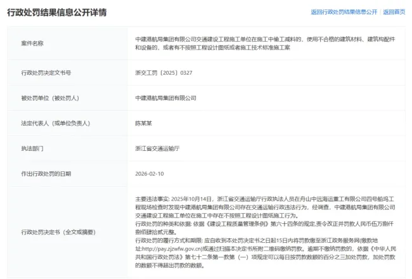Click the paragraph starting with 主要违法事实
This screenshot has height=279, width=412.
[265, 207]
